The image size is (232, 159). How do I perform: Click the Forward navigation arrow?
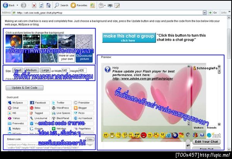click(x=23, y=5)
